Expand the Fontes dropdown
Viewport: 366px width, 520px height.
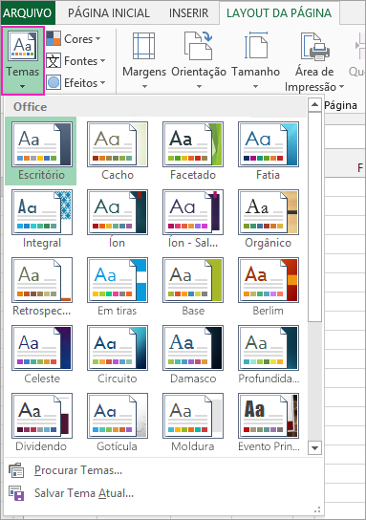tap(75, 61)
